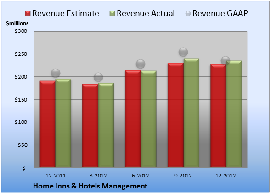Click the '$millions' axis unit label
This screenshot has width=270, height=193.
(x=17, y=23)
